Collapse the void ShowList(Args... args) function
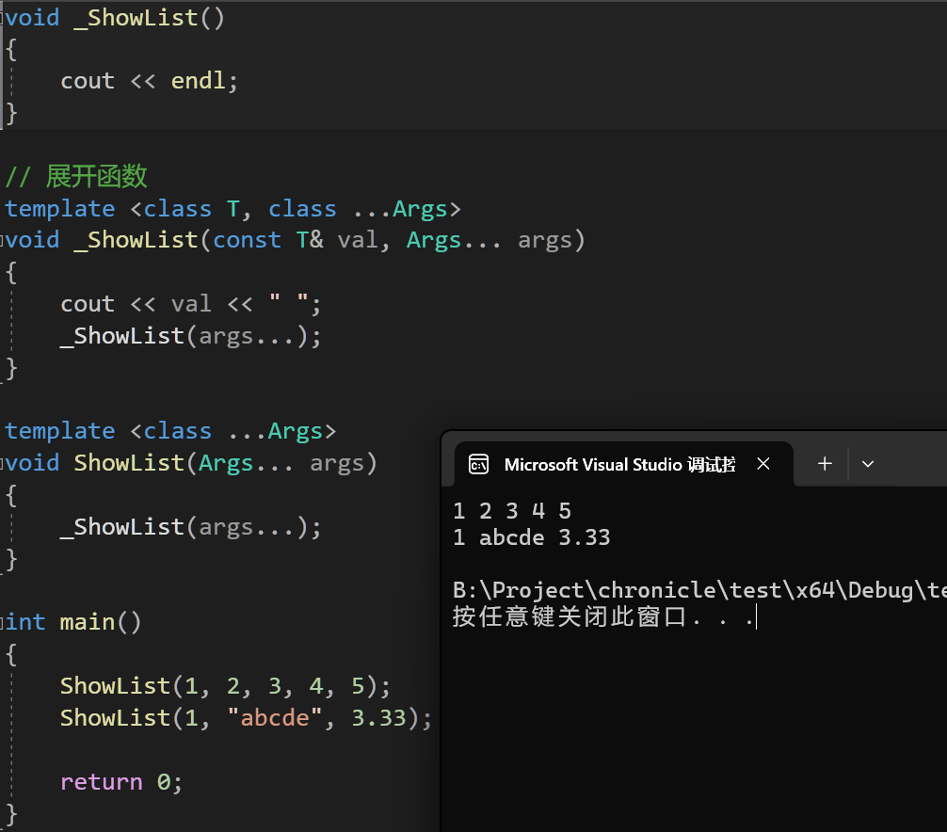 2,464
